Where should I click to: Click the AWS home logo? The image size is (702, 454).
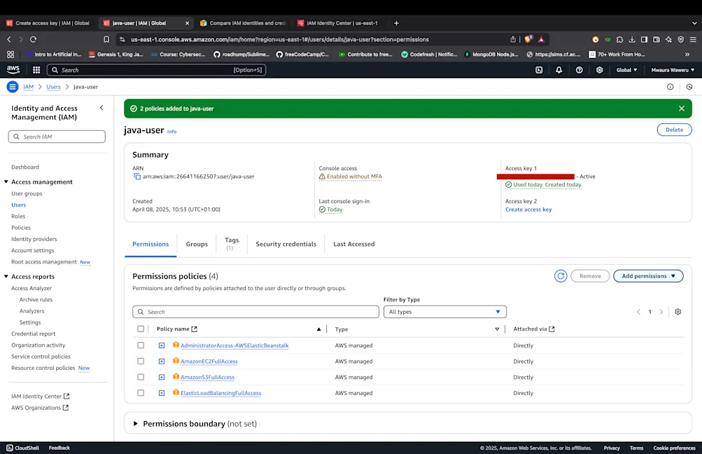coord(13,70)
